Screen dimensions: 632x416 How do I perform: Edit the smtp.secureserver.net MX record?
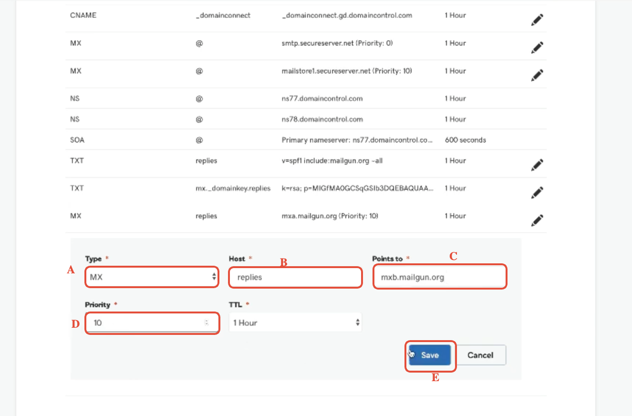(537, 48)
